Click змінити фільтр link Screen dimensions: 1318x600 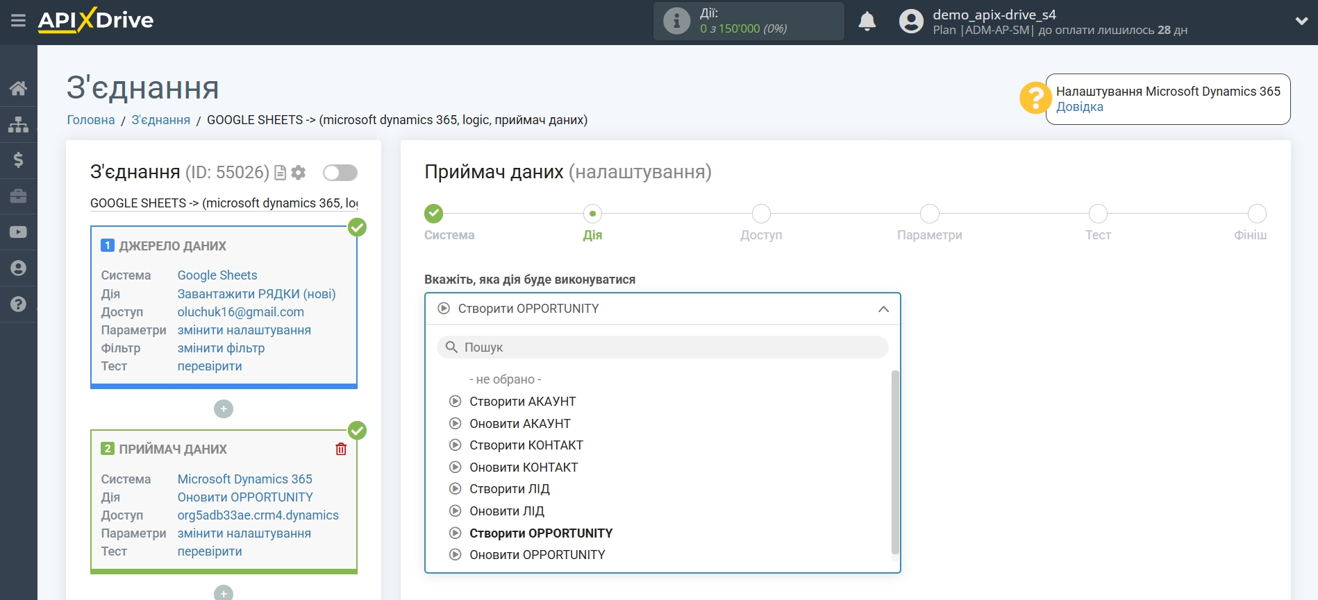tap(221, 348)
